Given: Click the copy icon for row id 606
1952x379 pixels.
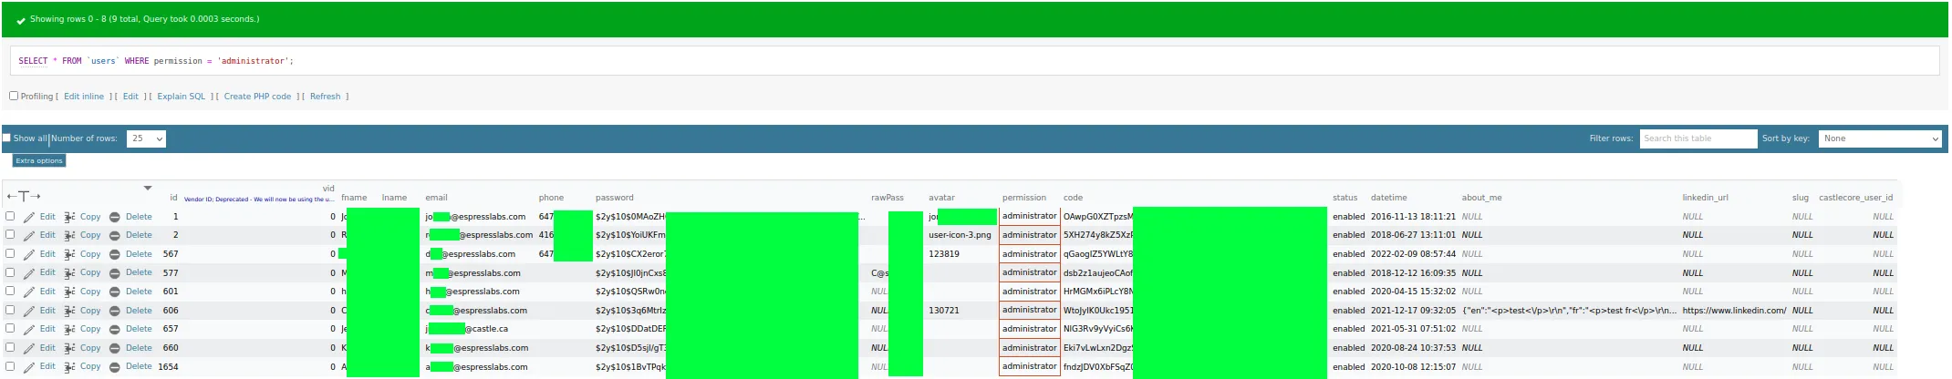Looking at the screenshot, I should point(69,311).
